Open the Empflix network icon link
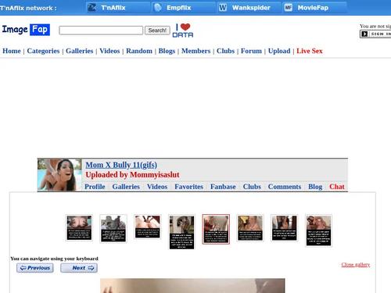Image resolution: width=391 pixels, height=293 pixels. point(158,8)
